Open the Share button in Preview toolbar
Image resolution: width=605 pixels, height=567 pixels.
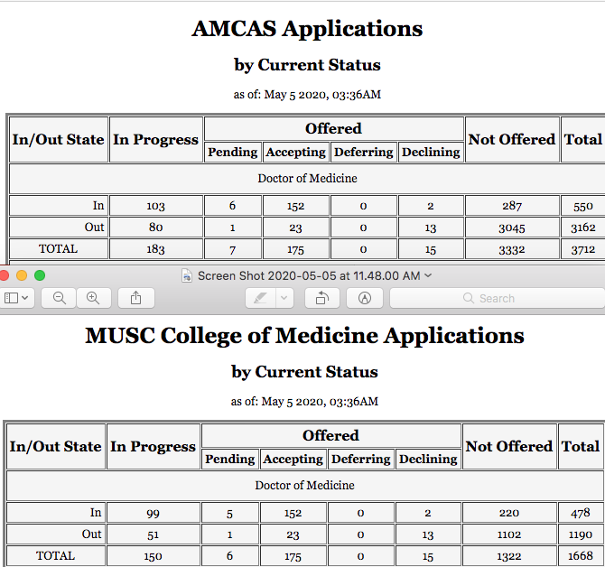coord(135,298)
